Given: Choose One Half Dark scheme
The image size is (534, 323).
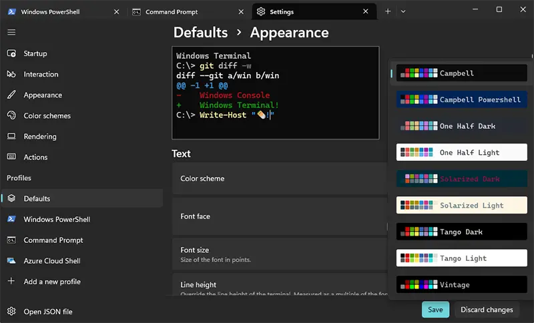Looking at the screenshot, I should pyautogui.click(x=461, y=126).
